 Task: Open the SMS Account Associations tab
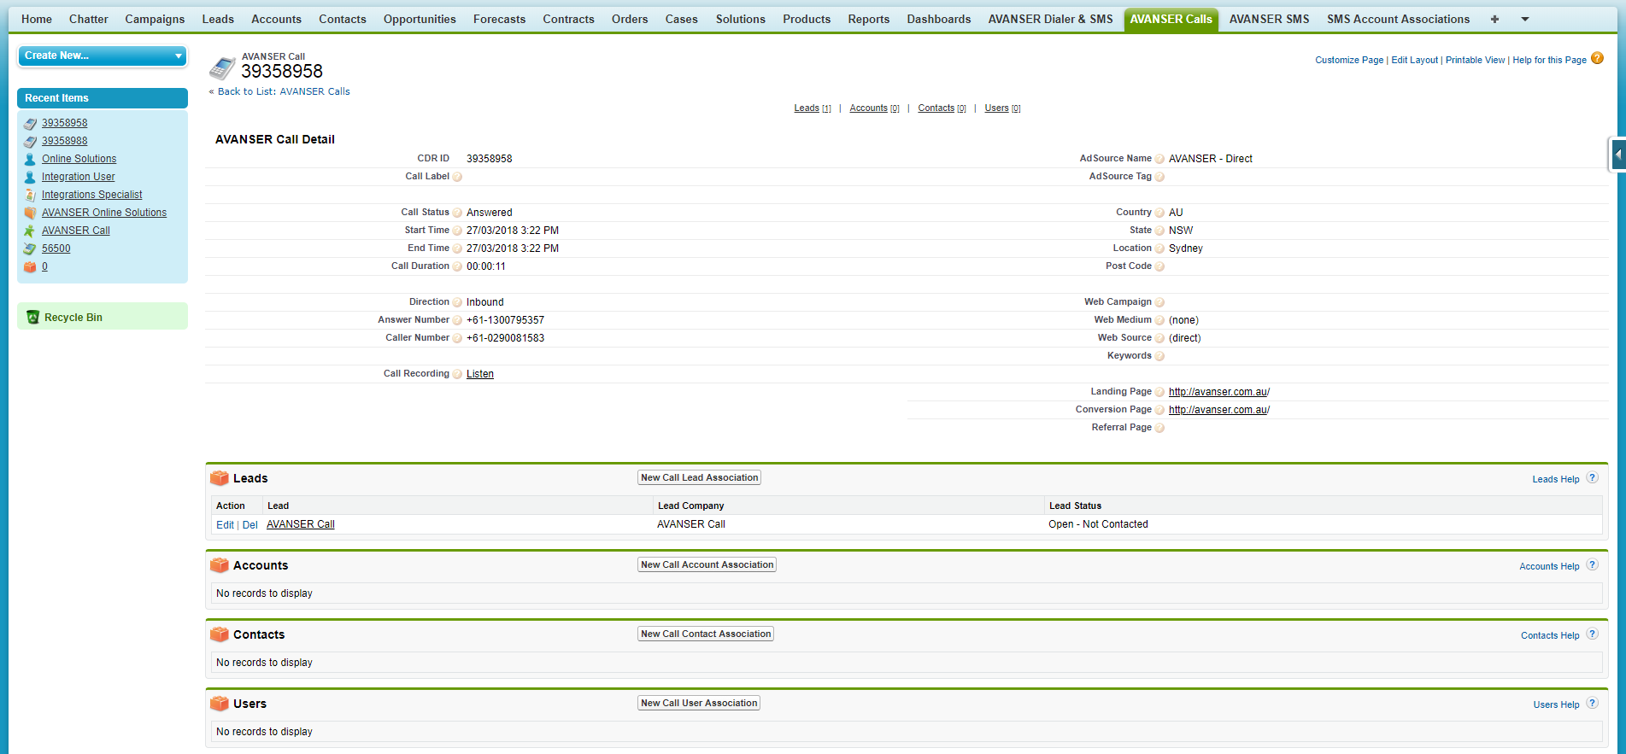(1398, 19)
